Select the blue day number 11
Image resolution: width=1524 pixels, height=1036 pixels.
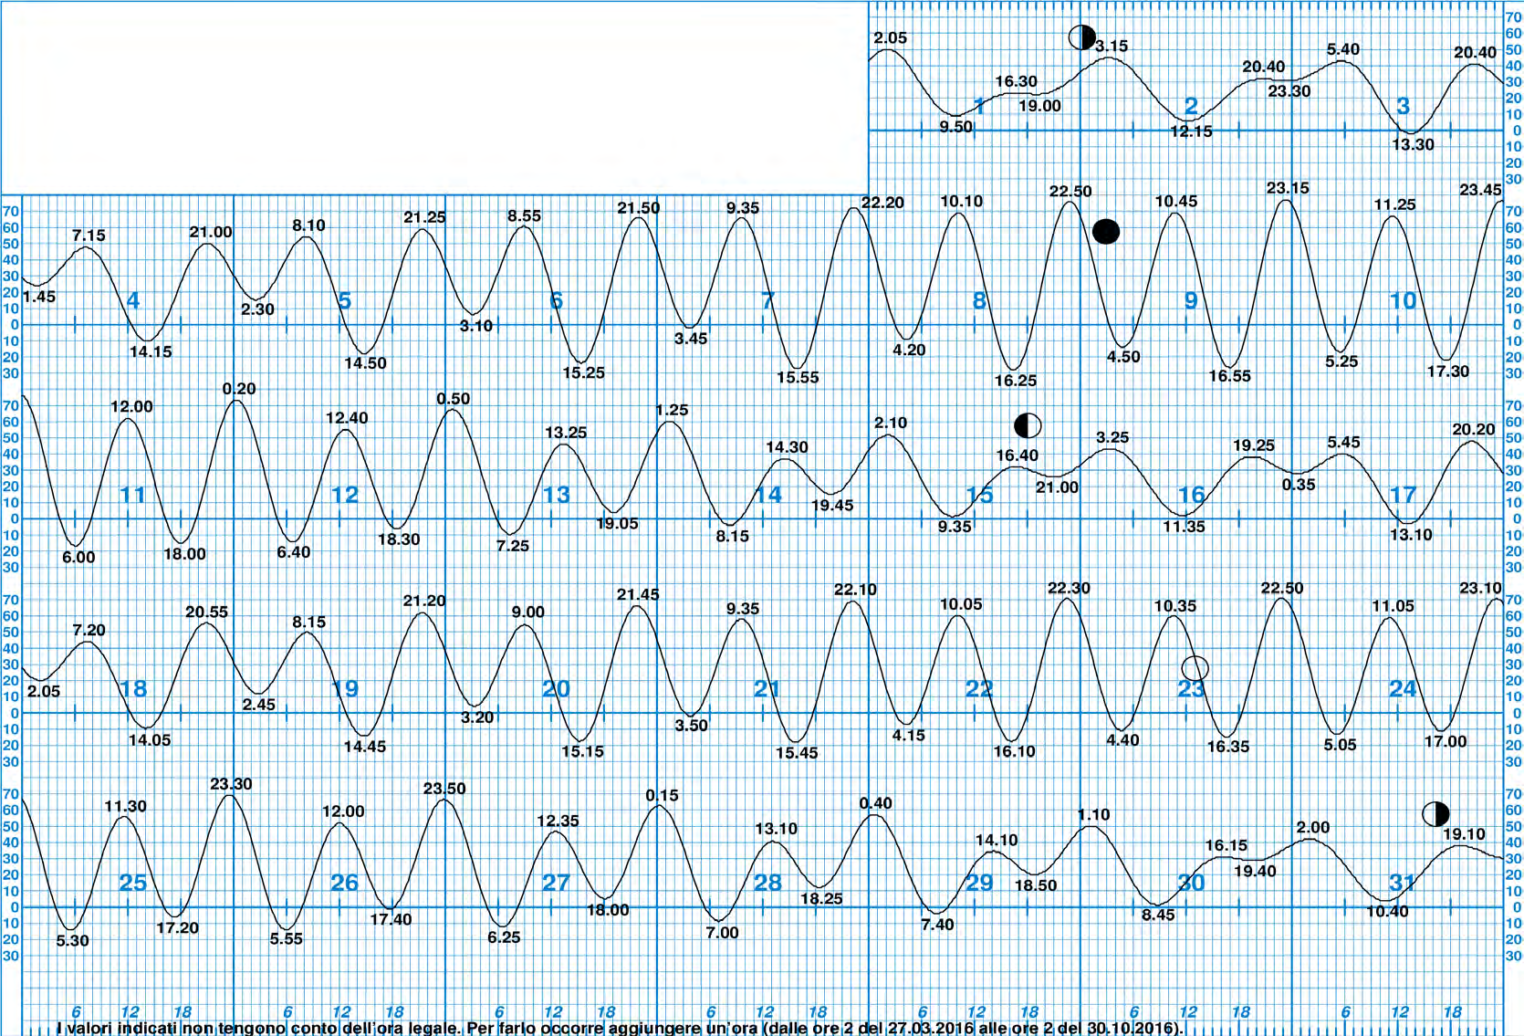coord(133,495)
